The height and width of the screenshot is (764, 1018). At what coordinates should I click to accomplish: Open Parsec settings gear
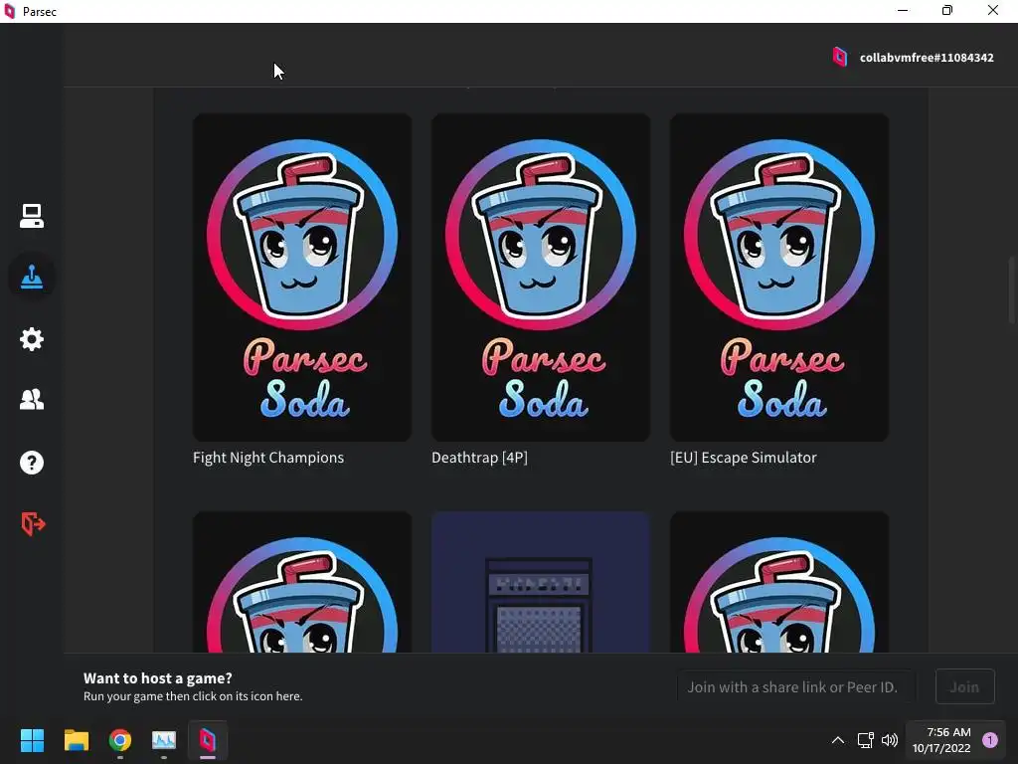[31, 339]
